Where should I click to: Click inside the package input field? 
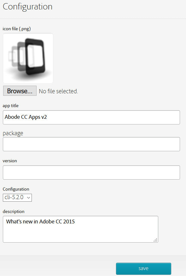[91, 144]
